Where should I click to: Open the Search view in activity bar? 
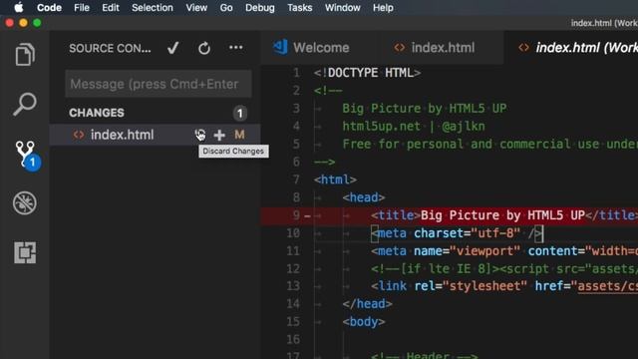tap(25, 104)
